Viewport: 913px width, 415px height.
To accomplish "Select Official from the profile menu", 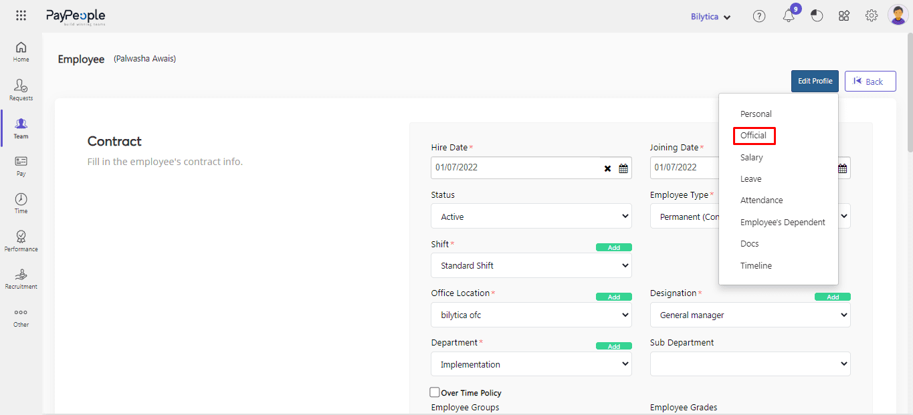I will (x=753, y=136).
